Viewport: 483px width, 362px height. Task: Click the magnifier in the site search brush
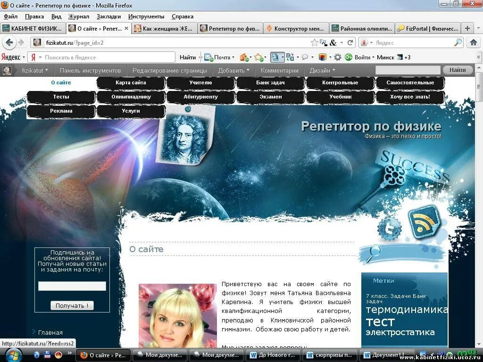[x=374, y=253]
